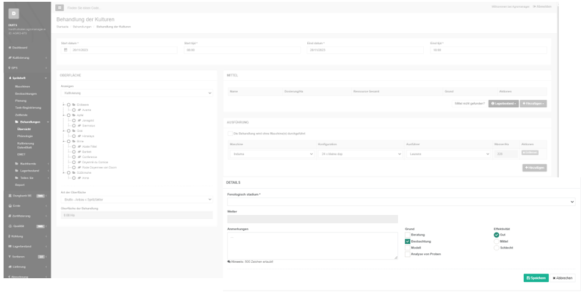Click the Spritzheft sidebar icon

(10, 78)
